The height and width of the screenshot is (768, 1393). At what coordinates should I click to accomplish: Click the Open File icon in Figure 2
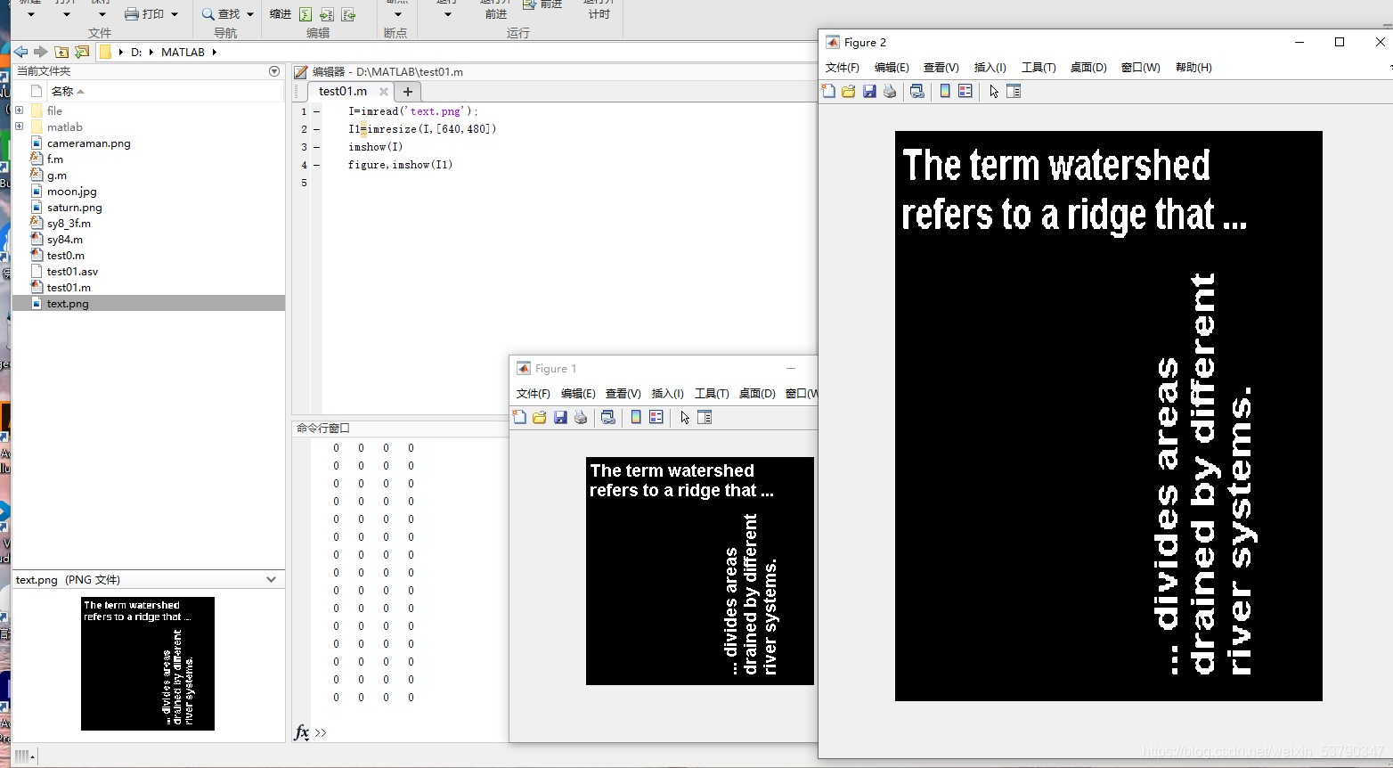[849, 91]
